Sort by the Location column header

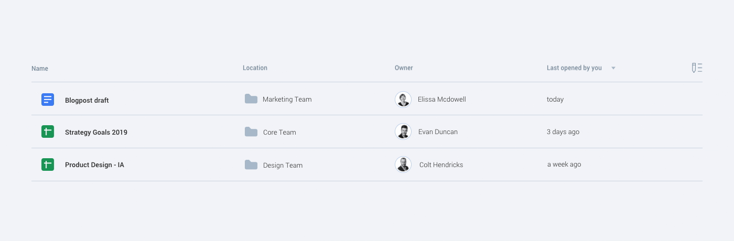(255, 68)
